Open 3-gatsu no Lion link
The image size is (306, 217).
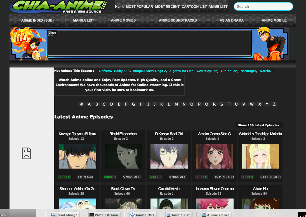point(181,71)
